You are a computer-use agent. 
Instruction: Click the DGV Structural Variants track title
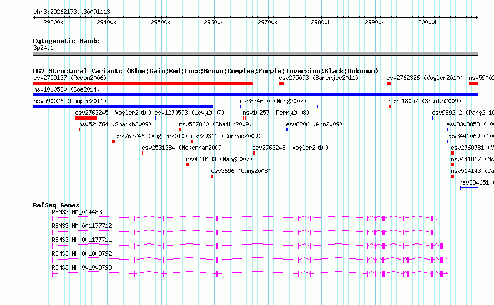click(x=206, y=71)
